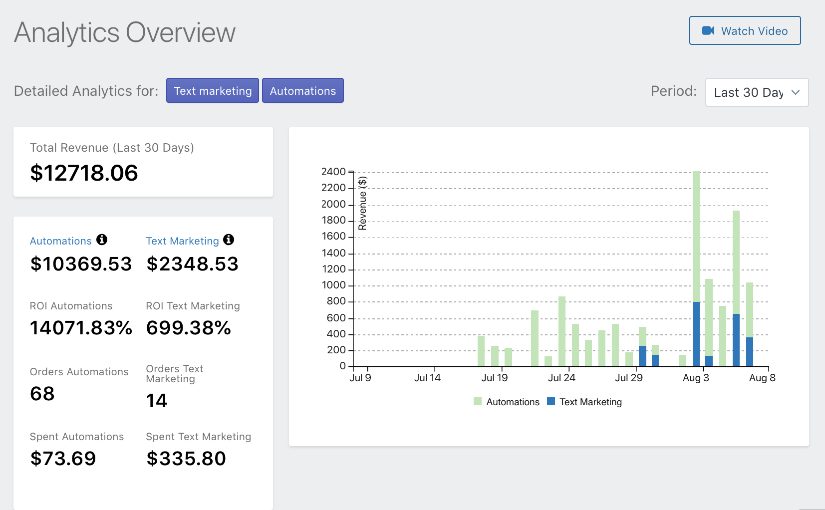Click total revenue value $12718.06
The height and width of the screenshot is (510, 825).
[x=84, y=173]
